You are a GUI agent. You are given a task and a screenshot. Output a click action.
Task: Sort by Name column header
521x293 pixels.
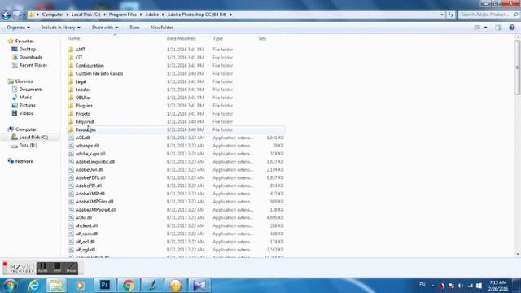73,38
